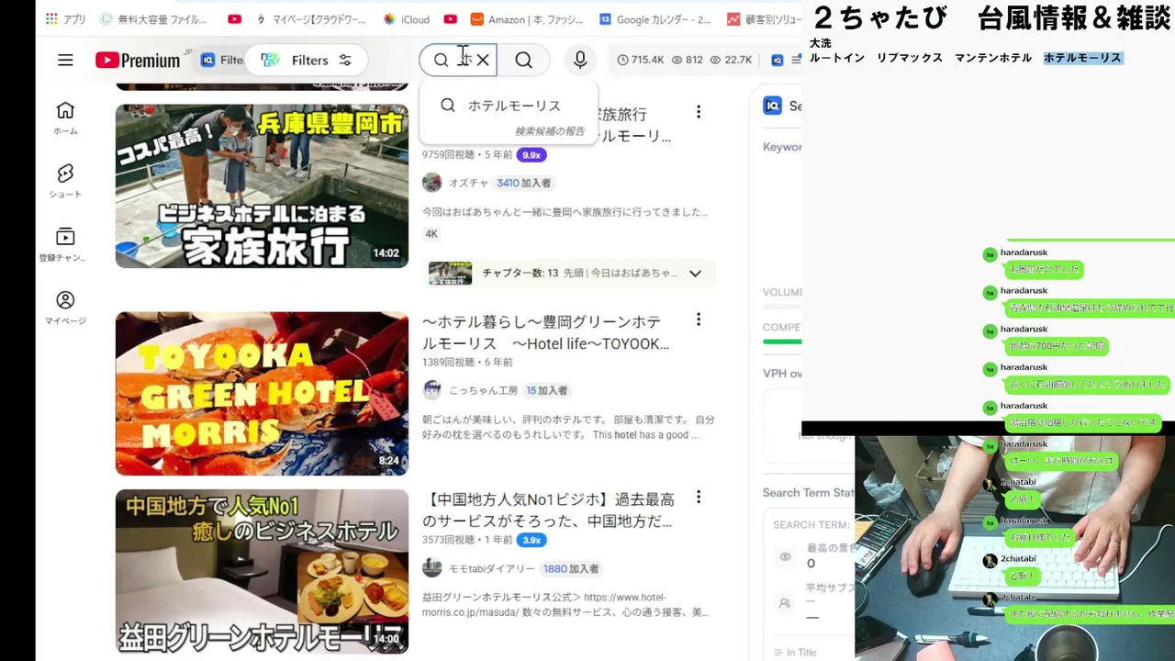Open ホーム in the sidebar
This screenshot has height=661, width=1175.
pos(65,118)
